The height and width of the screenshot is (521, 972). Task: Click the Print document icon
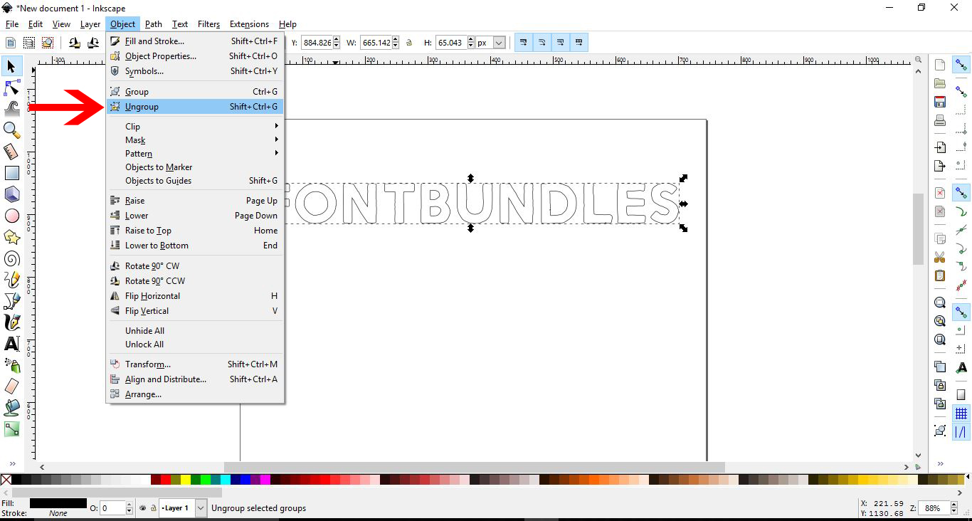coord(940,120)
